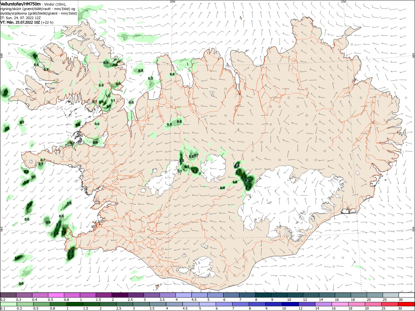Click the 4.2 precipitation value on the map
The height and width of the screenshot is (311, 415).
coord(247,180)
